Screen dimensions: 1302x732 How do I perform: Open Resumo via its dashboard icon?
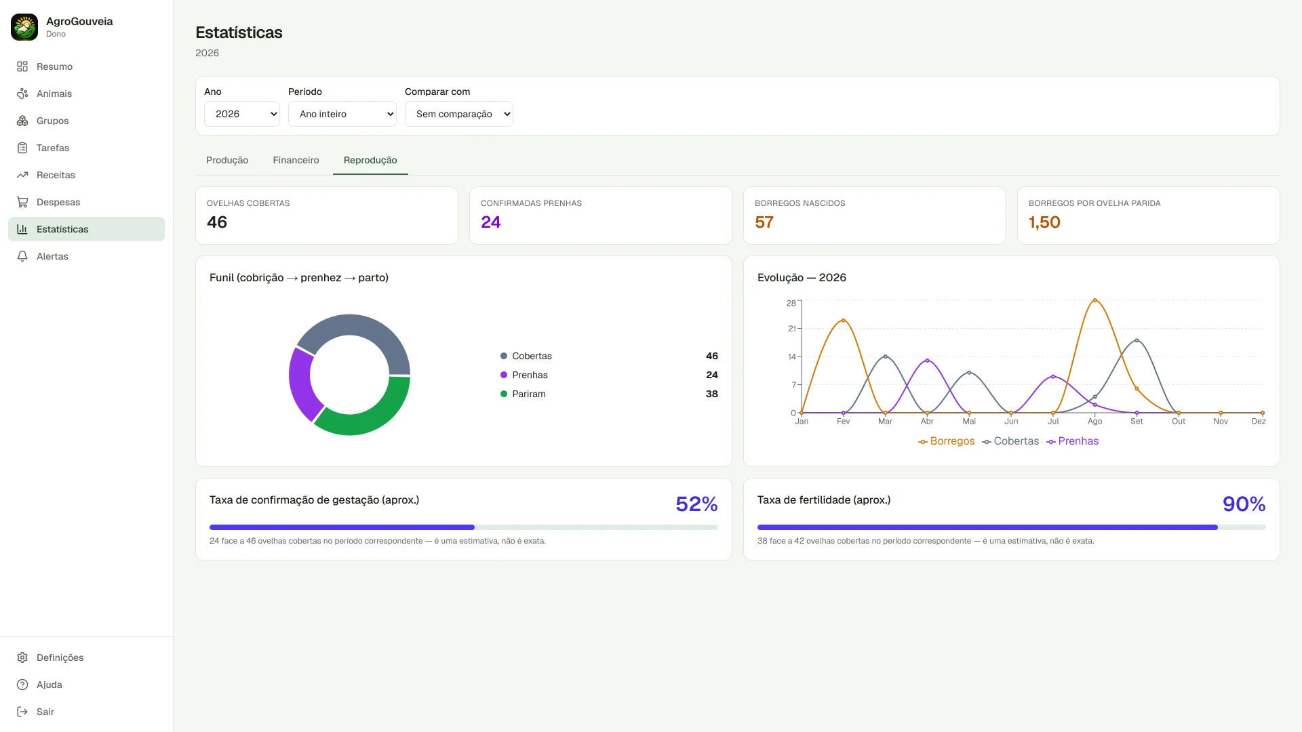(22, 66)
